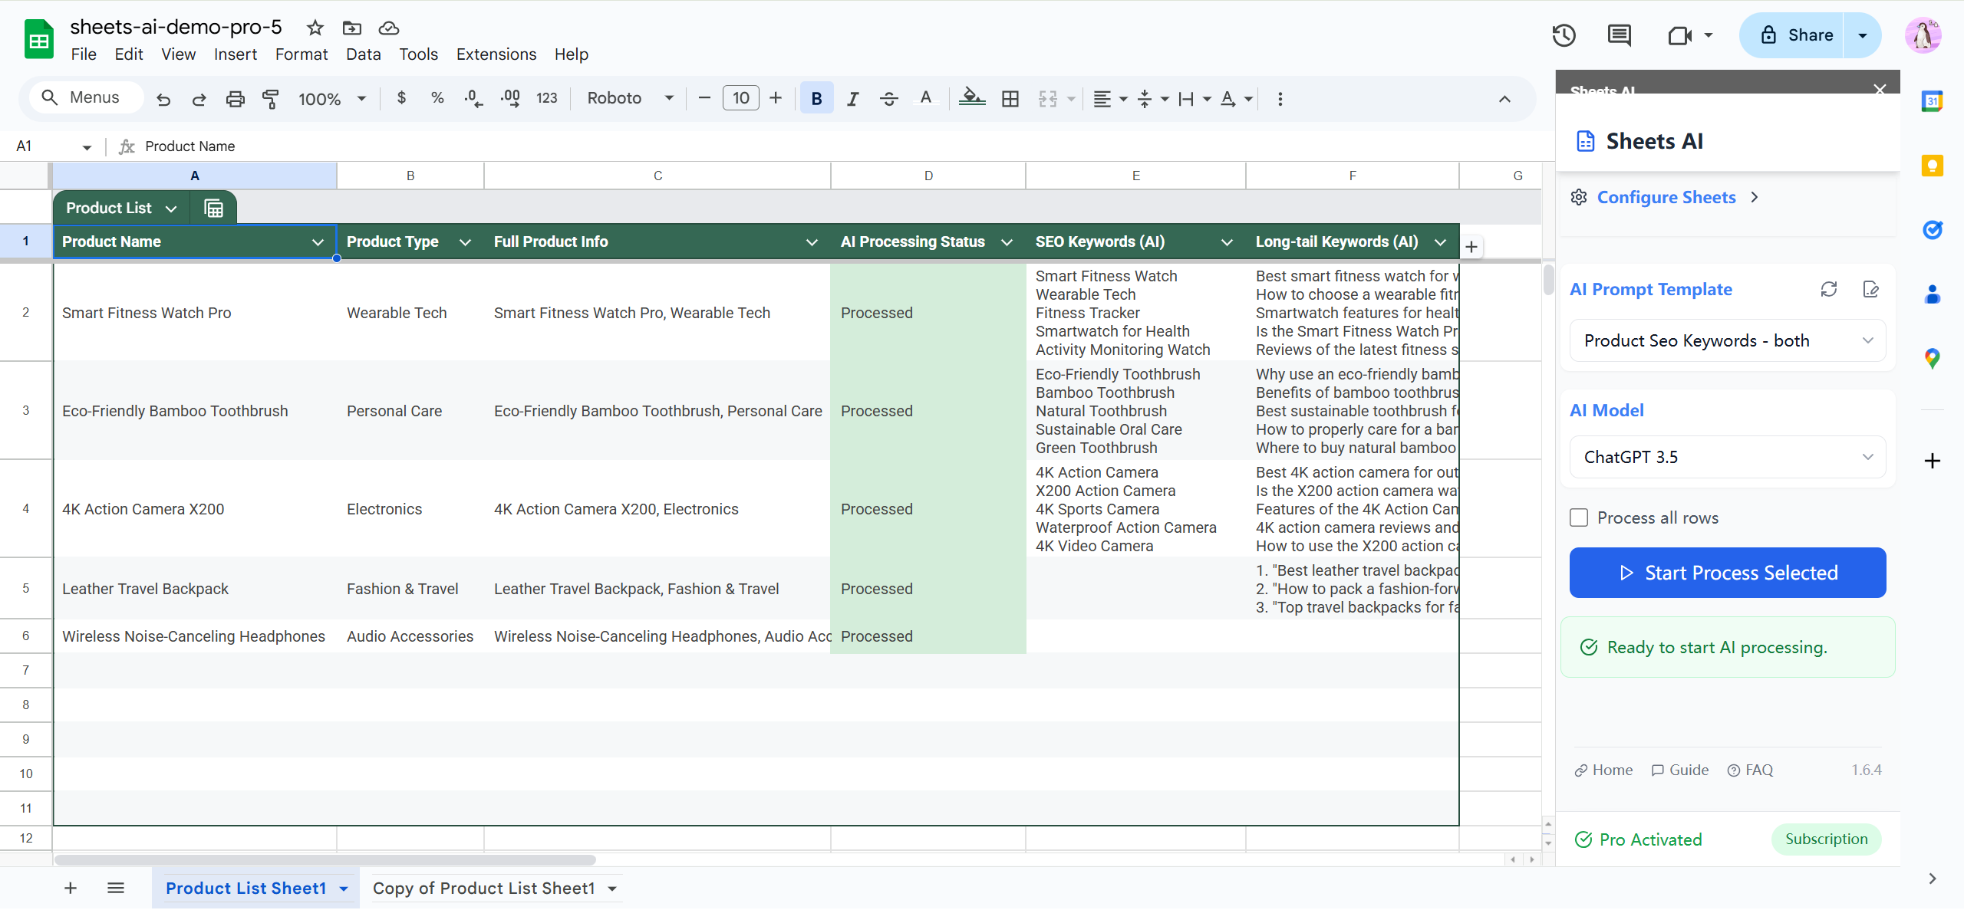1964x910 pixels.
Task: Click the print icon
Action: click(x=235, y=98)
